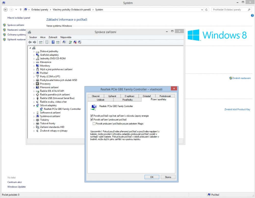Click Hlavní ovládací panel link

(x=19, y=18)
